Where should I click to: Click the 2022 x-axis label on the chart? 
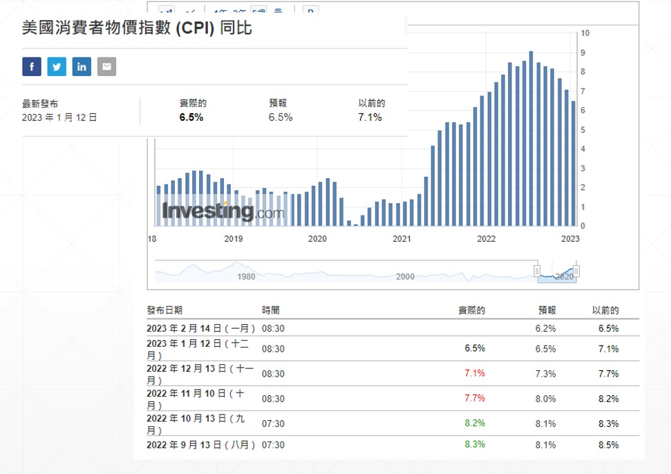[x=486, y=238]
